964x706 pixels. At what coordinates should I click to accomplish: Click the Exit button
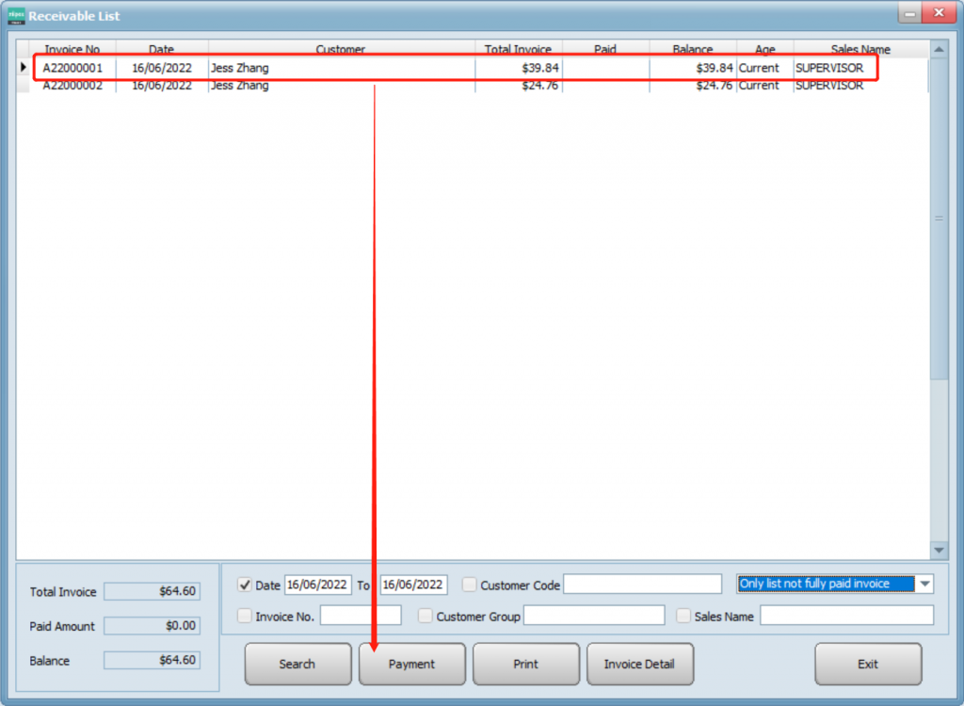click(x=867, y=664)
